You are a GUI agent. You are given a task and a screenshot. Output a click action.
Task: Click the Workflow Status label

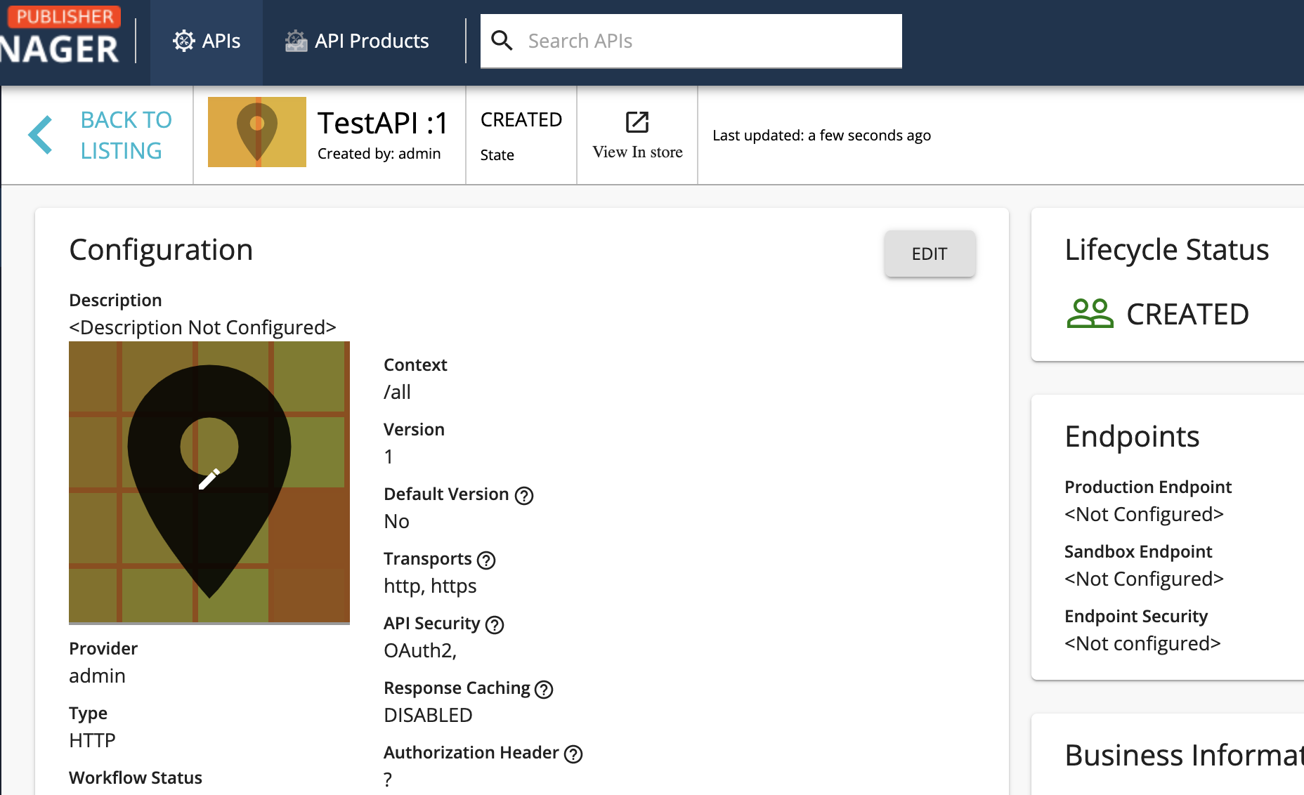(x=136, y=777)
